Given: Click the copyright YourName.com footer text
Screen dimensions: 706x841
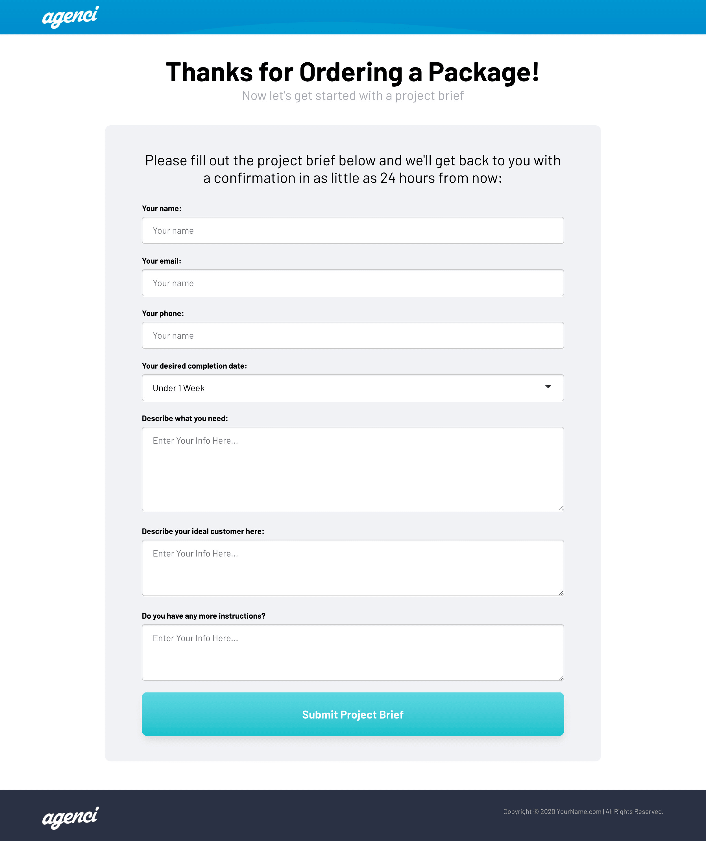Looking at the screenshot, I should [x=583, y=812].
